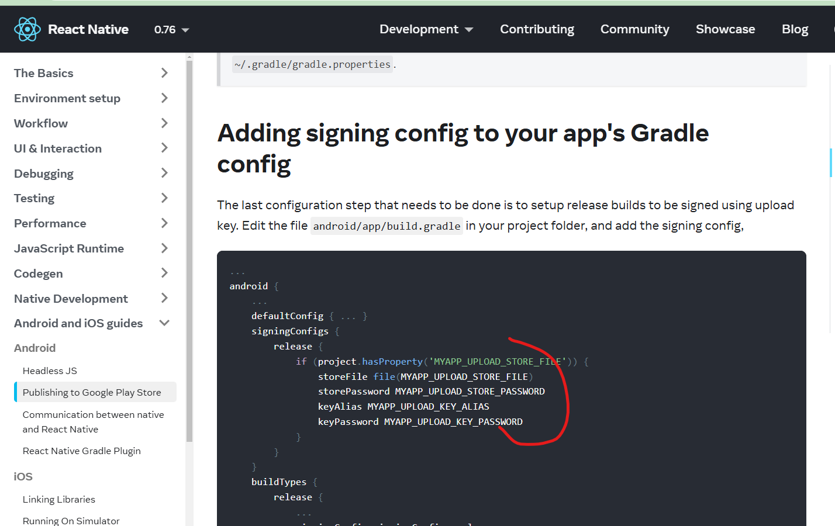The height and width of the screenshot is (526, 835).
Task: Open the 0.76 version dropdown
Action: (x=171, y=29)
